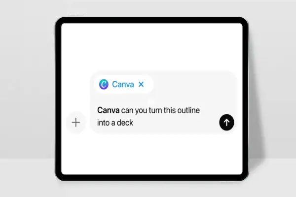Image resolution: width=296 pixels, height=197 pixels.
Task: Open the add menu via the plus icon
Action: 75,123
